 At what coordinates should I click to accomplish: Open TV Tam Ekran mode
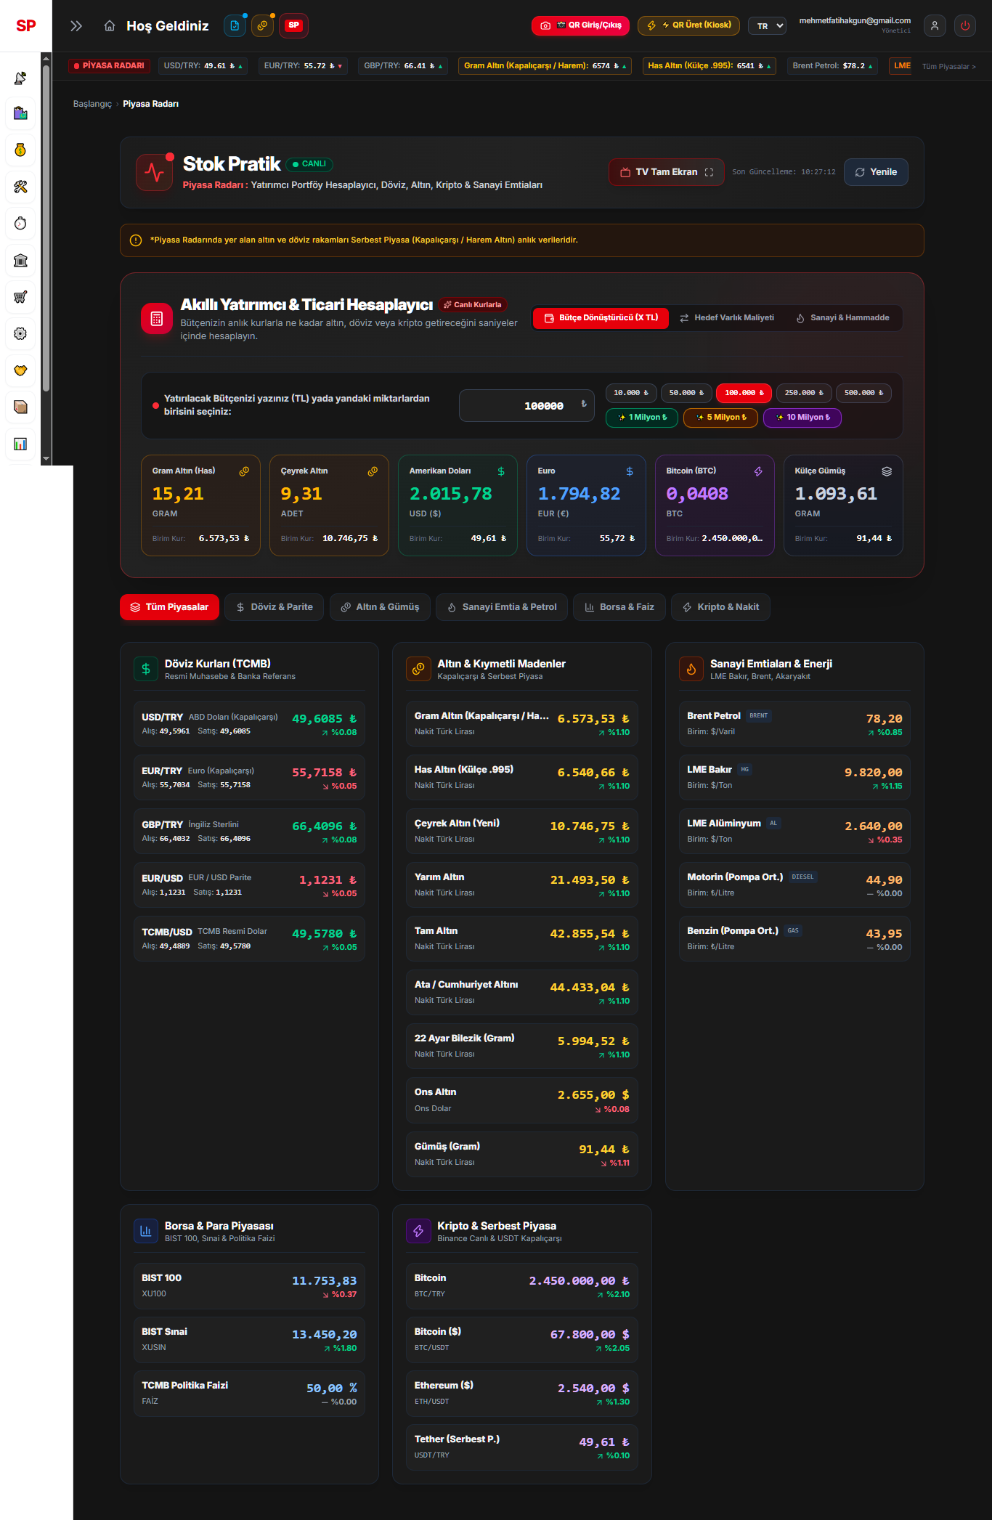click(x=666, y=172)
